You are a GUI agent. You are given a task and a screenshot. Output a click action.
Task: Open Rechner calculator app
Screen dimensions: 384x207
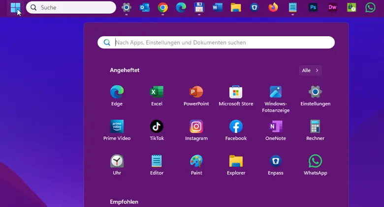(315, 130)
